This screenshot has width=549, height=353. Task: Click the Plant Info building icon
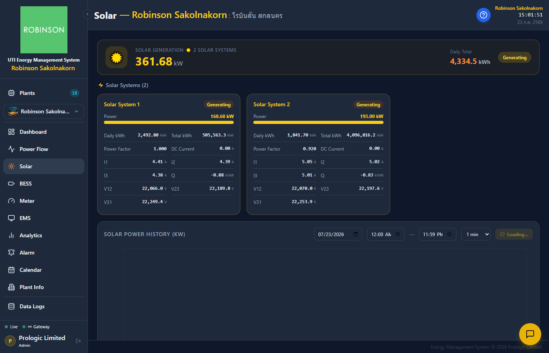(11, 287)
